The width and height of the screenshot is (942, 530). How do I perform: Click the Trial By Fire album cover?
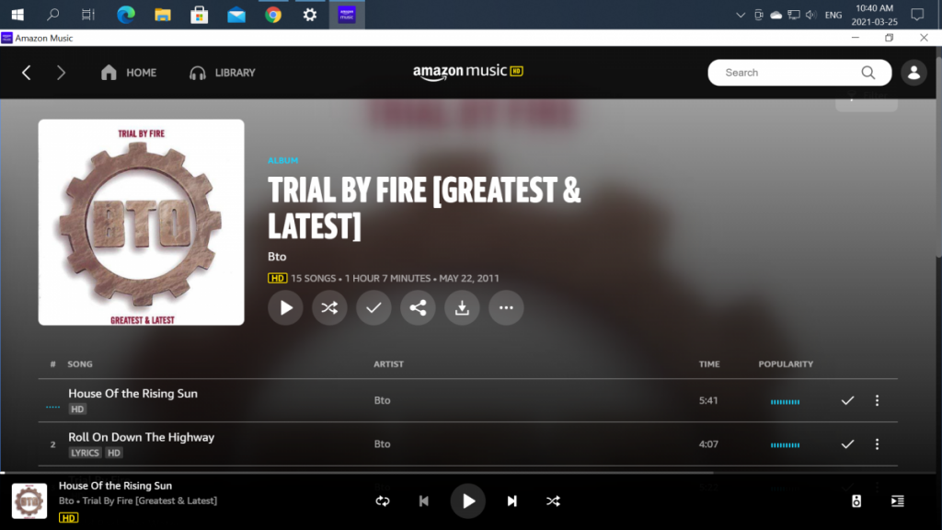tap(141, 223)
